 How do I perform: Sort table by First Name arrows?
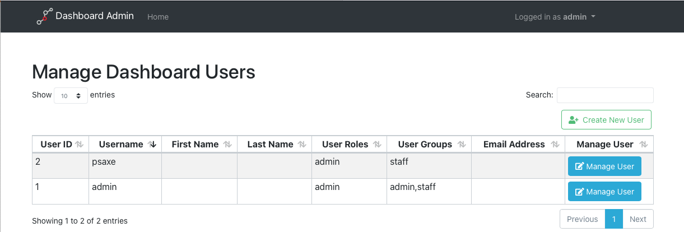(x=227, y=145)
